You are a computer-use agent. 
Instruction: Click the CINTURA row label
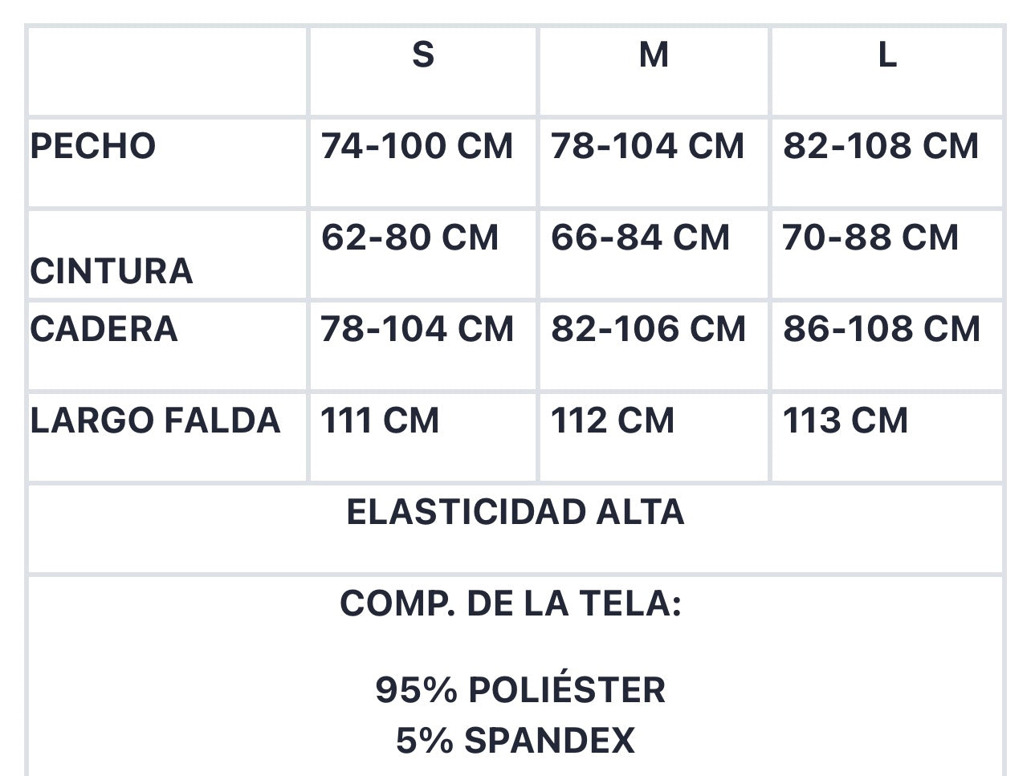click(x=112, y=271)
